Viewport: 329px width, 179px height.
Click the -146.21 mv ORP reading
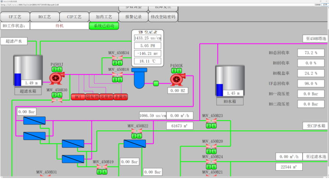click(148, 53)
